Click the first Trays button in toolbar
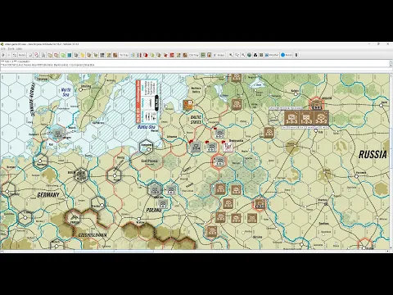This screenshot has height=295, width=393. pyautogui.click(x=124, y=55)
